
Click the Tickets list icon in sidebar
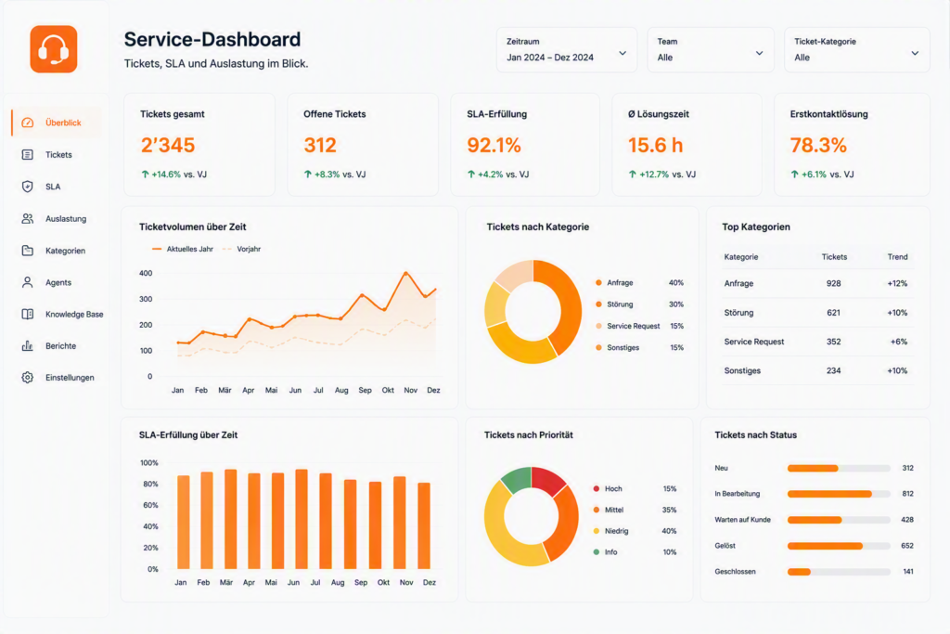27,155
